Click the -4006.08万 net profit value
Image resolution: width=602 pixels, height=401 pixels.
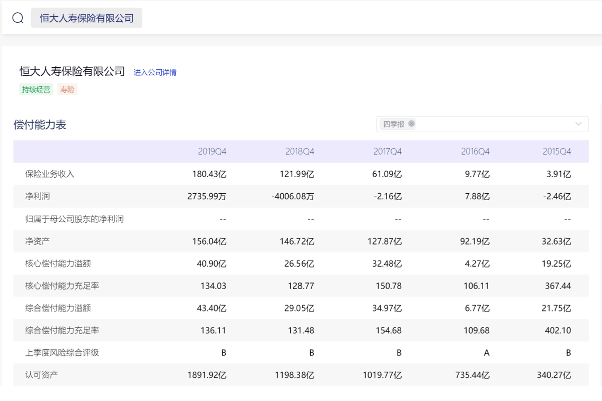[x=293, y=196]
